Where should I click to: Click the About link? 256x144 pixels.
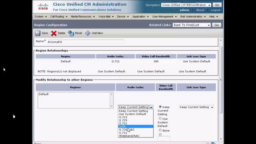200,10
